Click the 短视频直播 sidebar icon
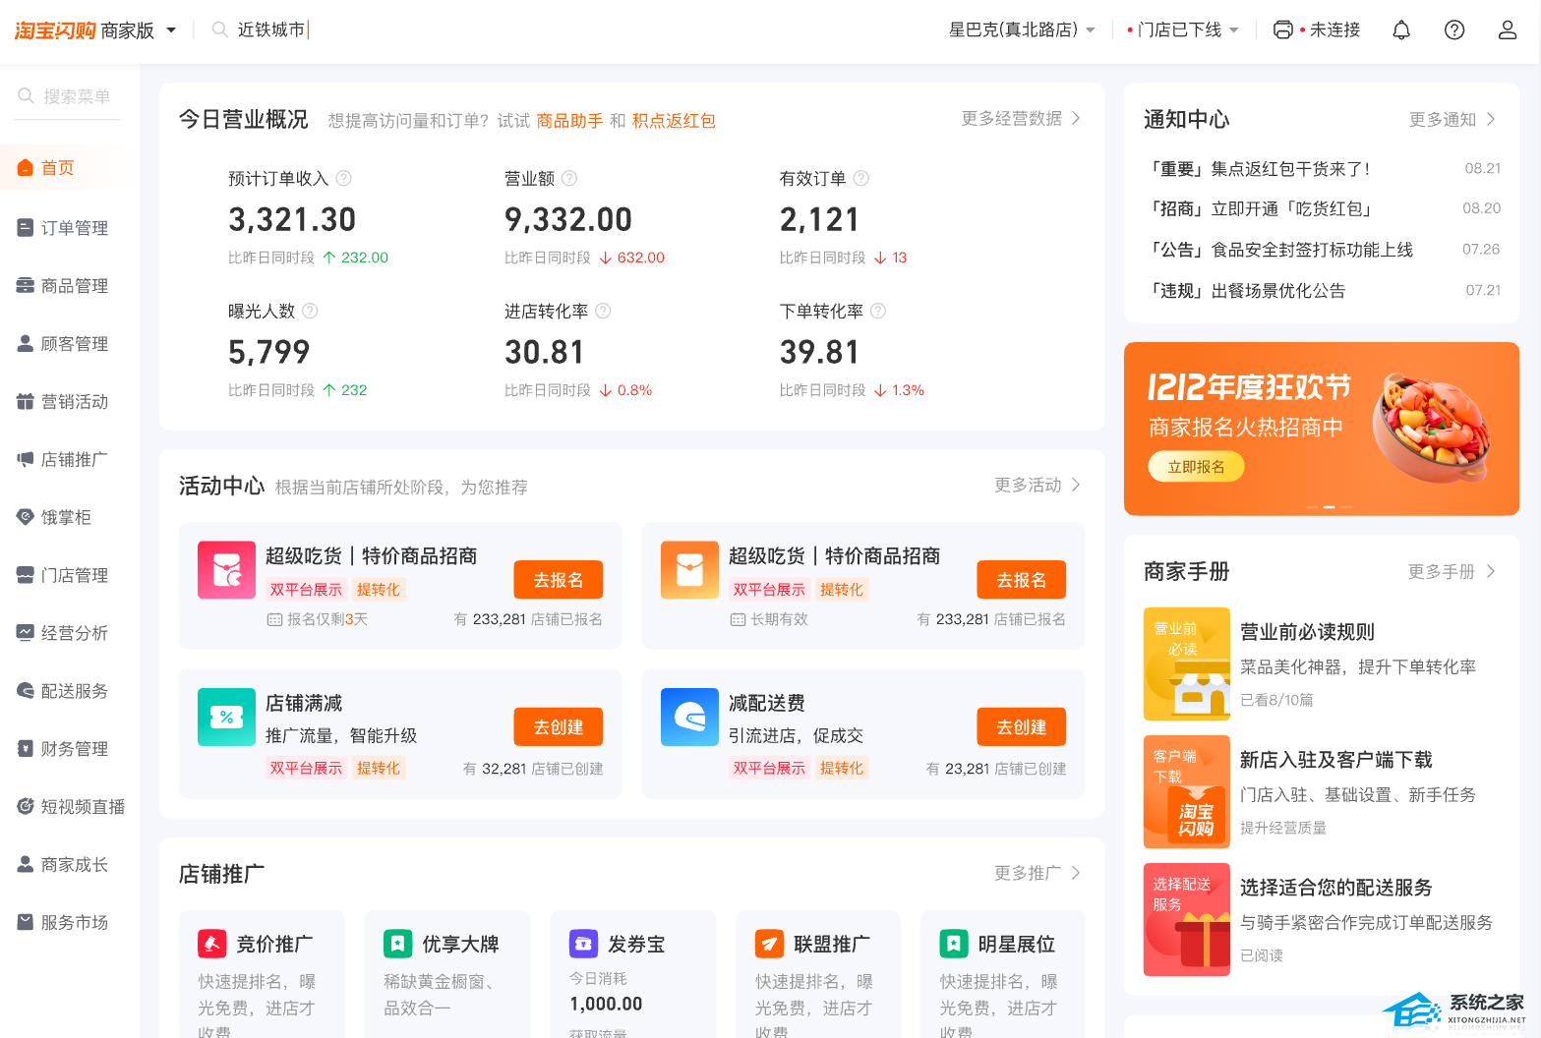Viewport: 1541px width, 1038px height. tap(26, 807)
